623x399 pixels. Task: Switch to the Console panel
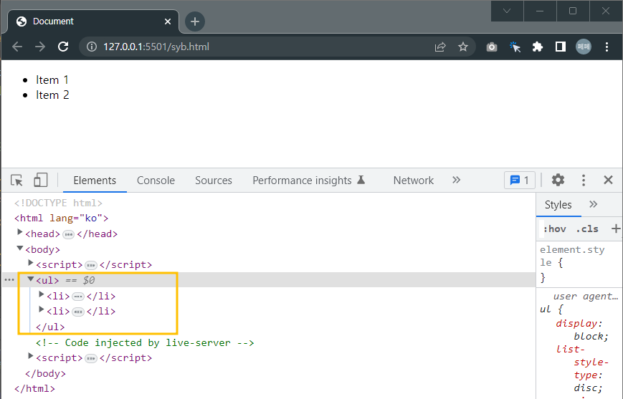[156, 181]
